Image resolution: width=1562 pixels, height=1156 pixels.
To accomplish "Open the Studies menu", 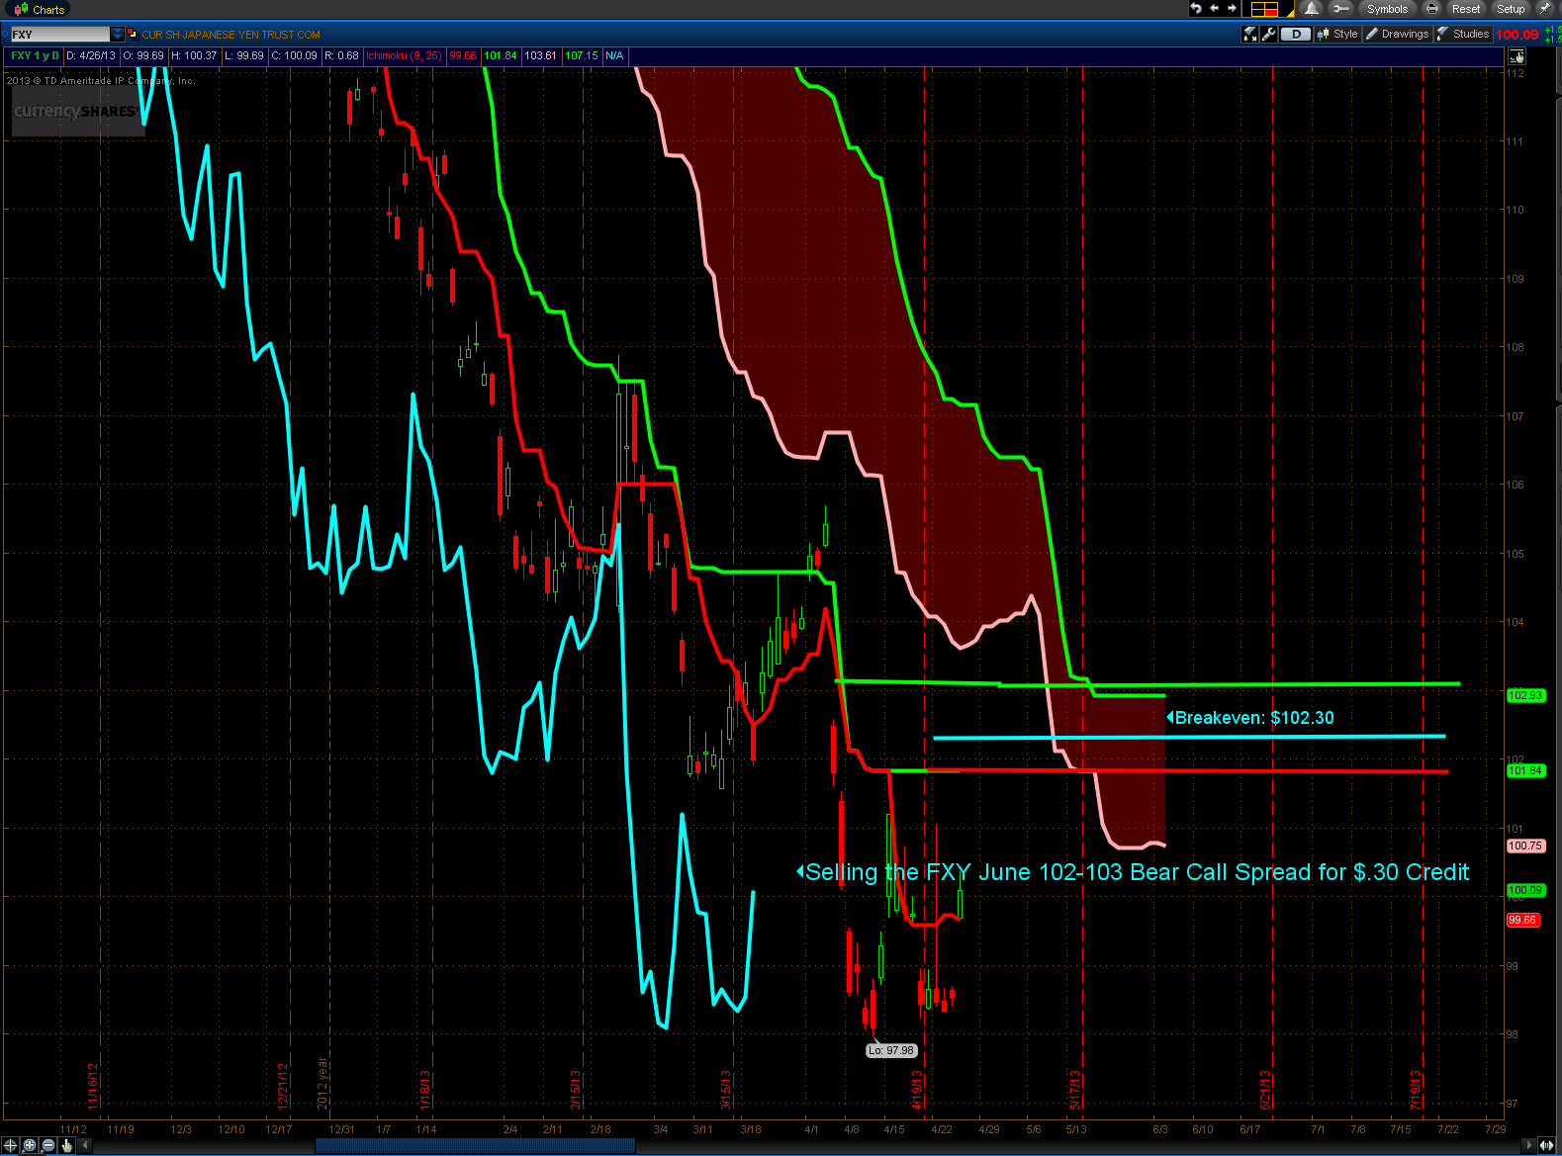I will (x=1463, y=34).
